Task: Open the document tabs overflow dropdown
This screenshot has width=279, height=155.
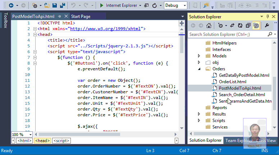Action: [183, 17]
